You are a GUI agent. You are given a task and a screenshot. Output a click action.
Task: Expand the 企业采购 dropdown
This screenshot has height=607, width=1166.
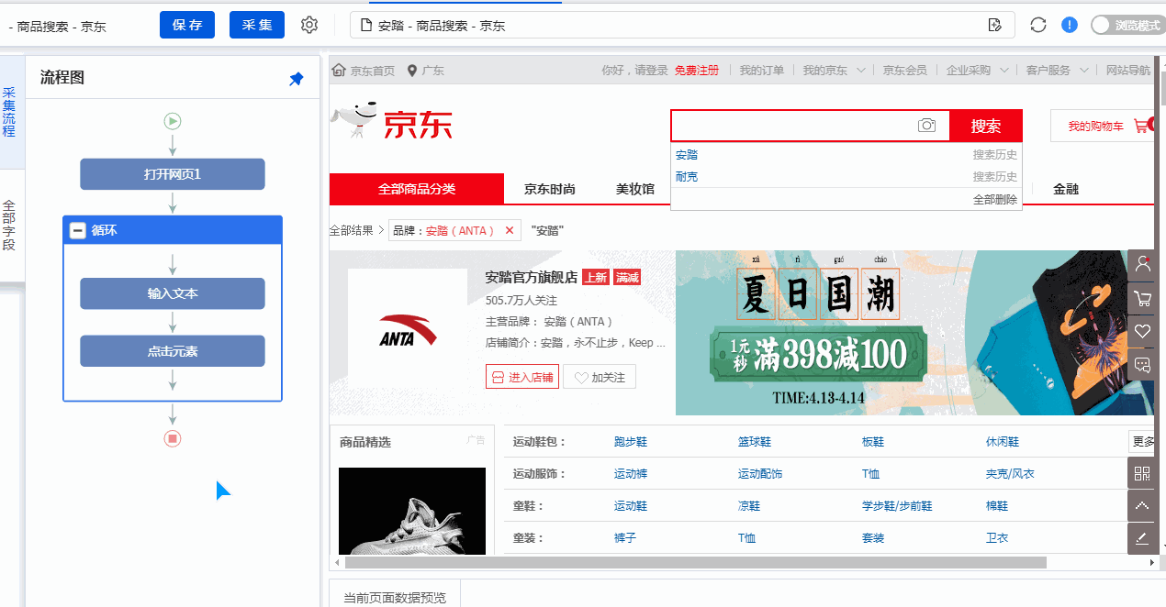[x=1004, y=71]
